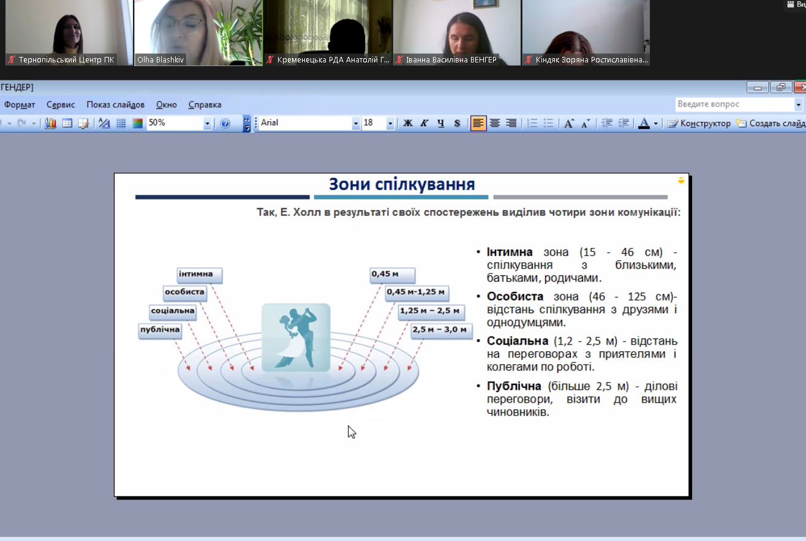The height and width of the screenshot is (541, 806).
Task: Open the Arial font name dropdown arrow
Action: point(356,124)
